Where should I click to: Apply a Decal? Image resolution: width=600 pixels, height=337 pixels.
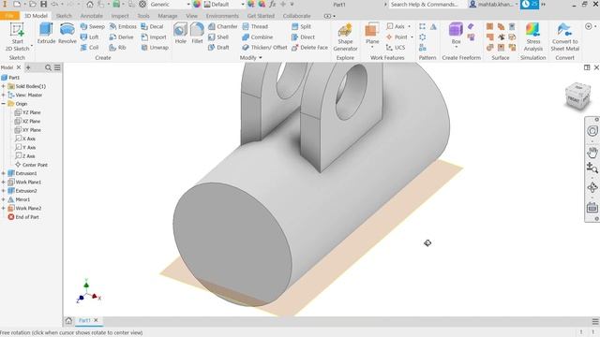point(152,26)
